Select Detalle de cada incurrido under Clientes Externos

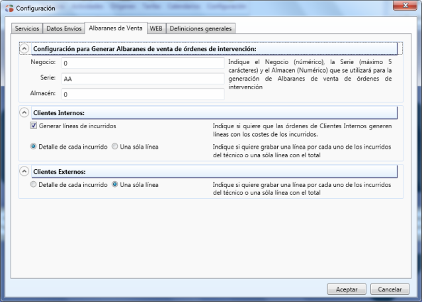(x=34, y=184)
